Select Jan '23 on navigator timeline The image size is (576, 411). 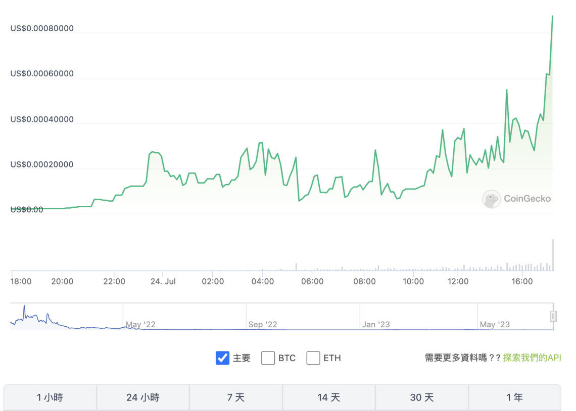tap(376, 324)
